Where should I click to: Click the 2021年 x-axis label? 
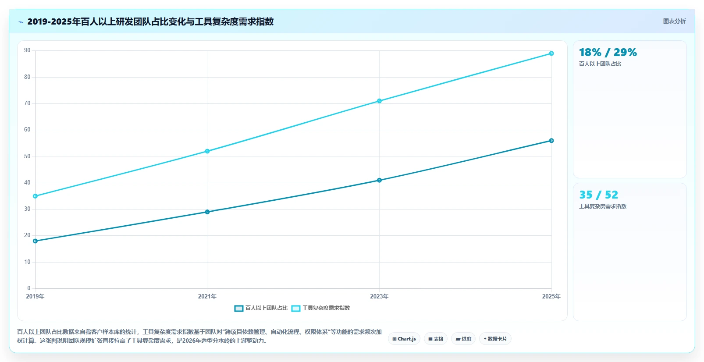207,297
